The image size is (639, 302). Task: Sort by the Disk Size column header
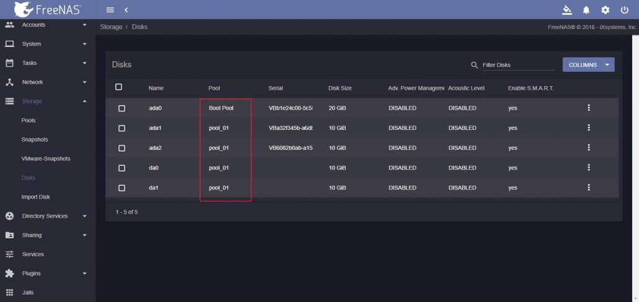coord(340,88)
